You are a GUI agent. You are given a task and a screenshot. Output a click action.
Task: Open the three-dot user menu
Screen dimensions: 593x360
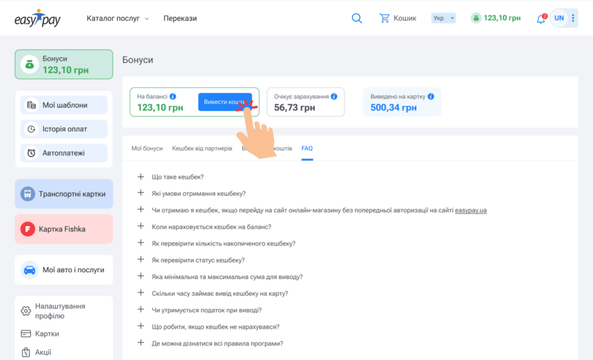click(573, 18)
